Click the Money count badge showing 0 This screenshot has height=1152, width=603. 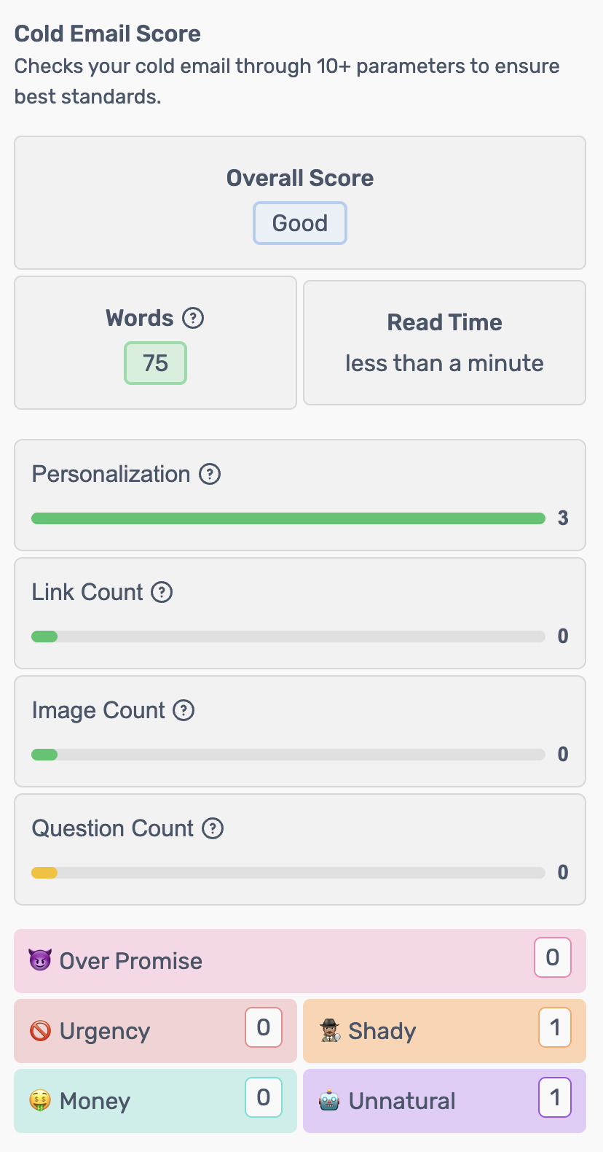tap(264, 1097)
